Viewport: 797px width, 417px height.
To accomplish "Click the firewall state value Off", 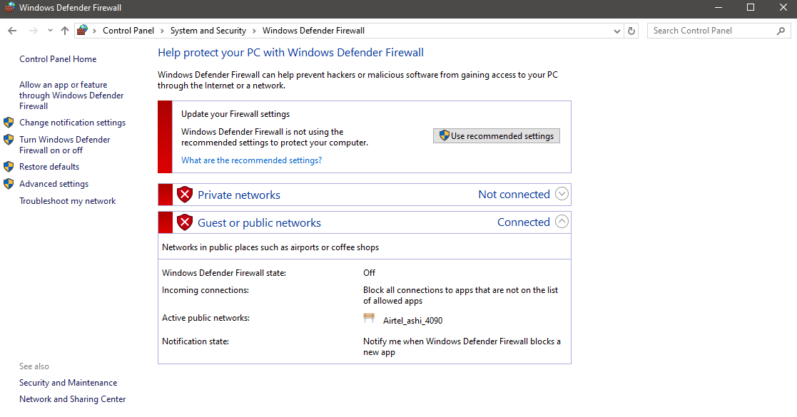I will (x=369, y=273).
